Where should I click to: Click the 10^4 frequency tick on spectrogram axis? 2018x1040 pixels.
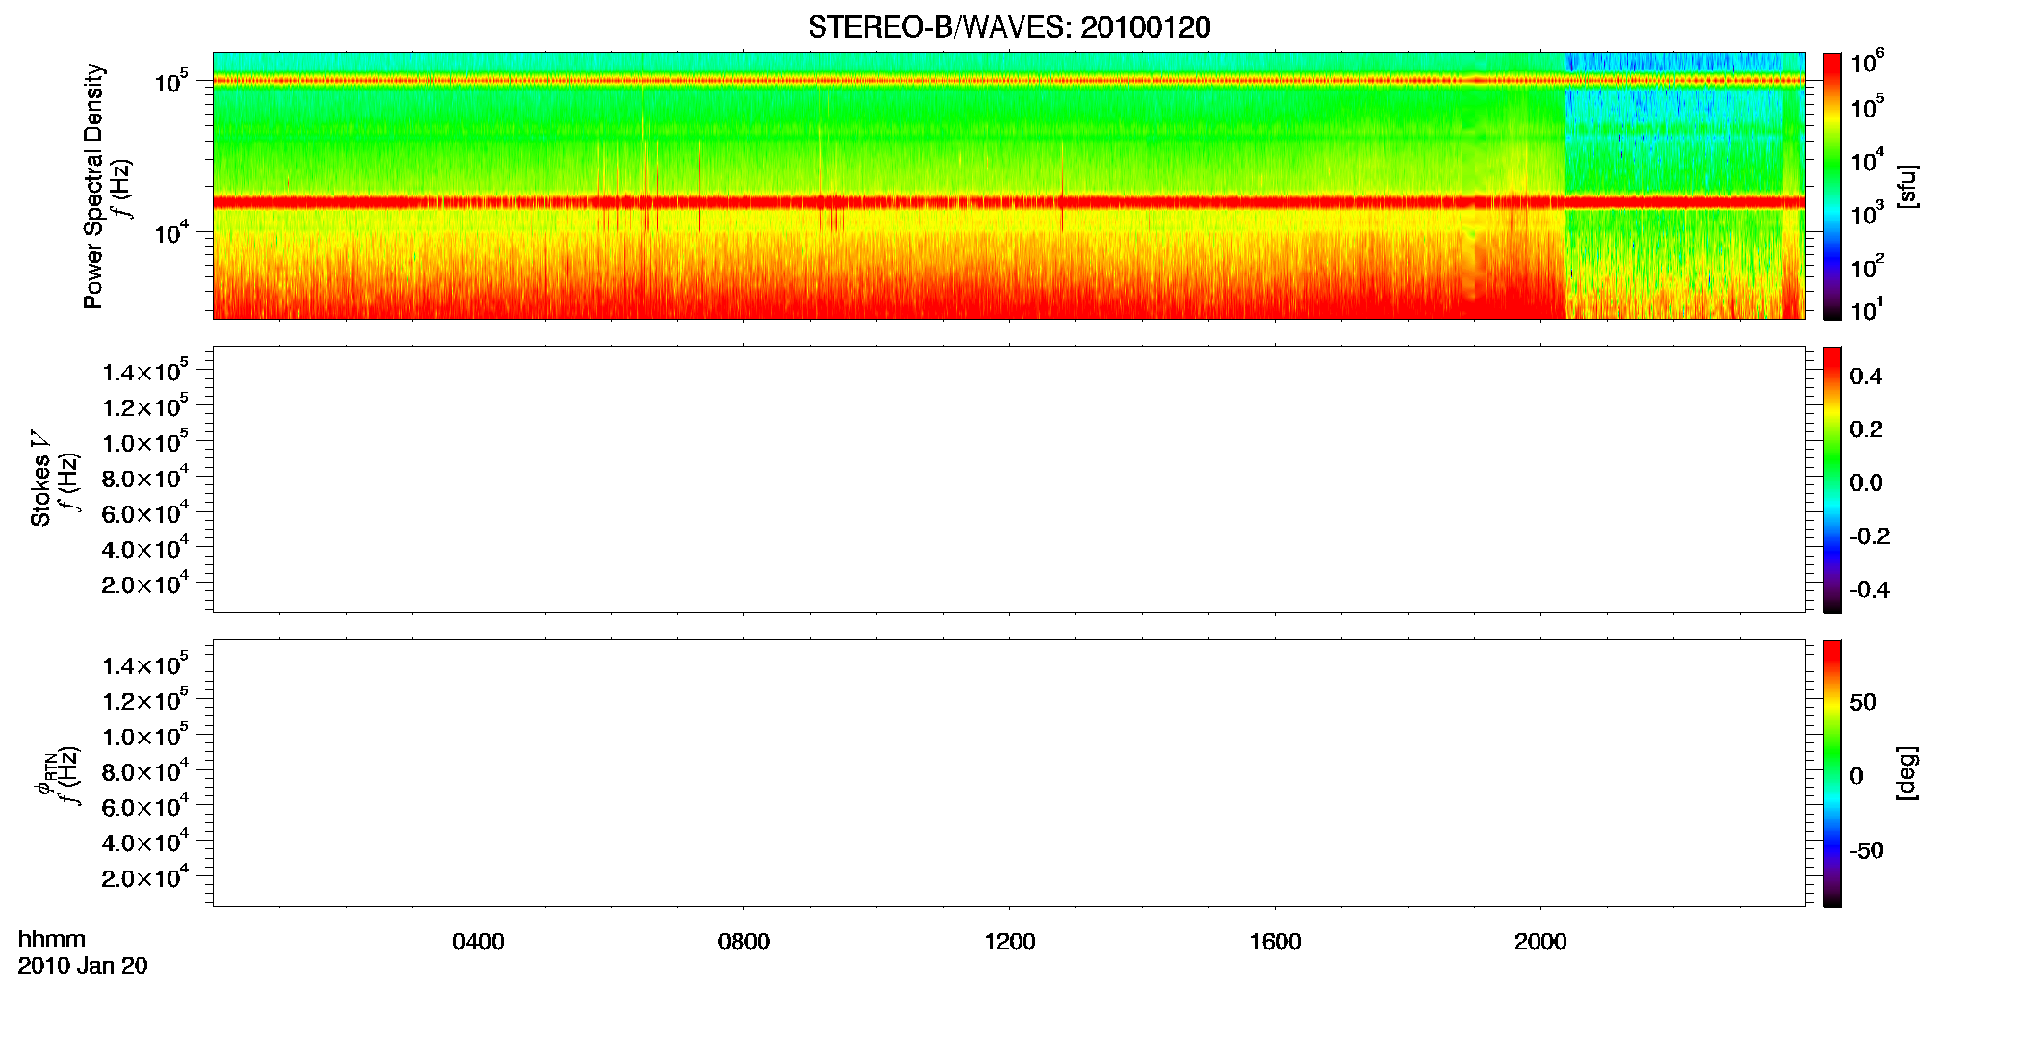coord(171,231)
